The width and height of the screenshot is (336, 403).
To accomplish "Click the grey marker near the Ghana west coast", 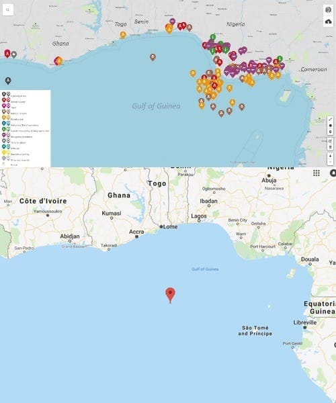I will (14, 54).
